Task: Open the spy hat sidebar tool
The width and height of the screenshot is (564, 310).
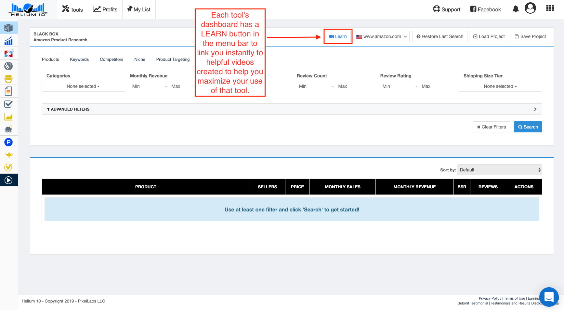Action: [8, 129]
